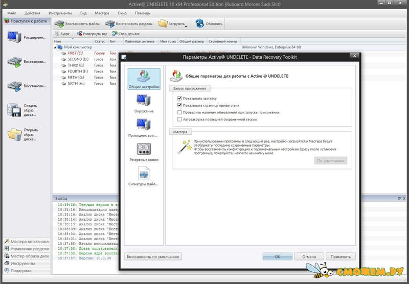This screenshot has width=409, height=284.
Task: Click the Загрузить folder icon
Action: (x=163, y=23)
